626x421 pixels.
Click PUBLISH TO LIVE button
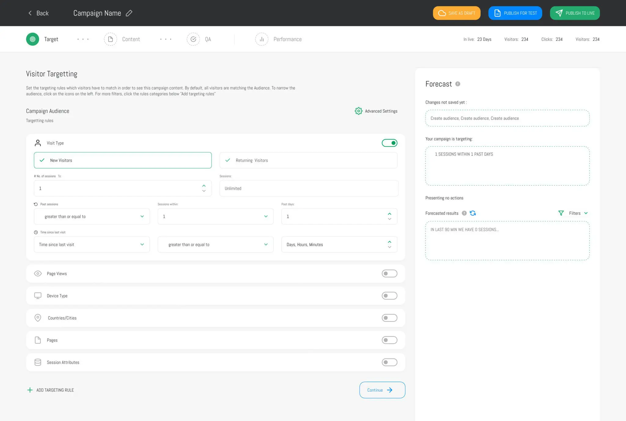[575, 13]
